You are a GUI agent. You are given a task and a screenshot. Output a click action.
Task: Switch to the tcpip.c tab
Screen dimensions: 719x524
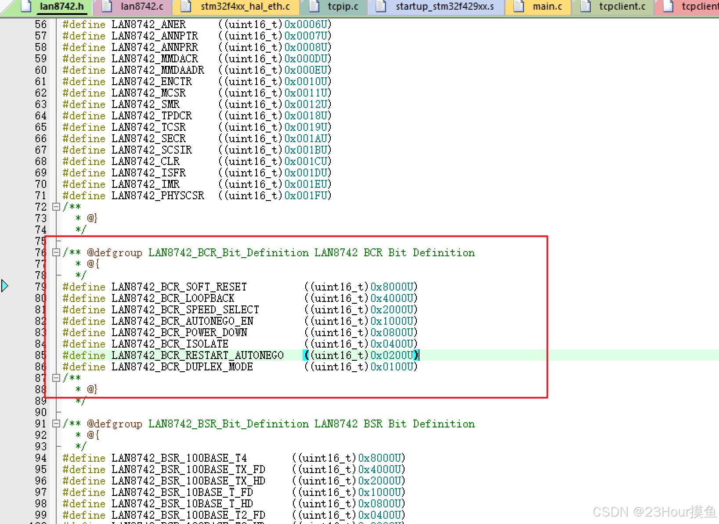coord(343,7)
